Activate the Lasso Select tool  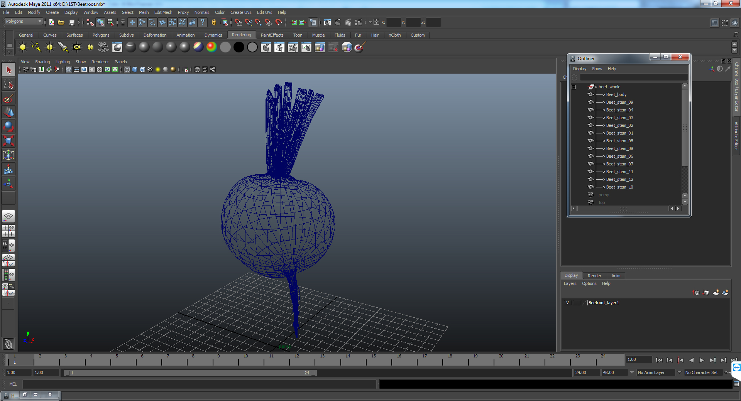pyautogui.click(x=8, y=84)
